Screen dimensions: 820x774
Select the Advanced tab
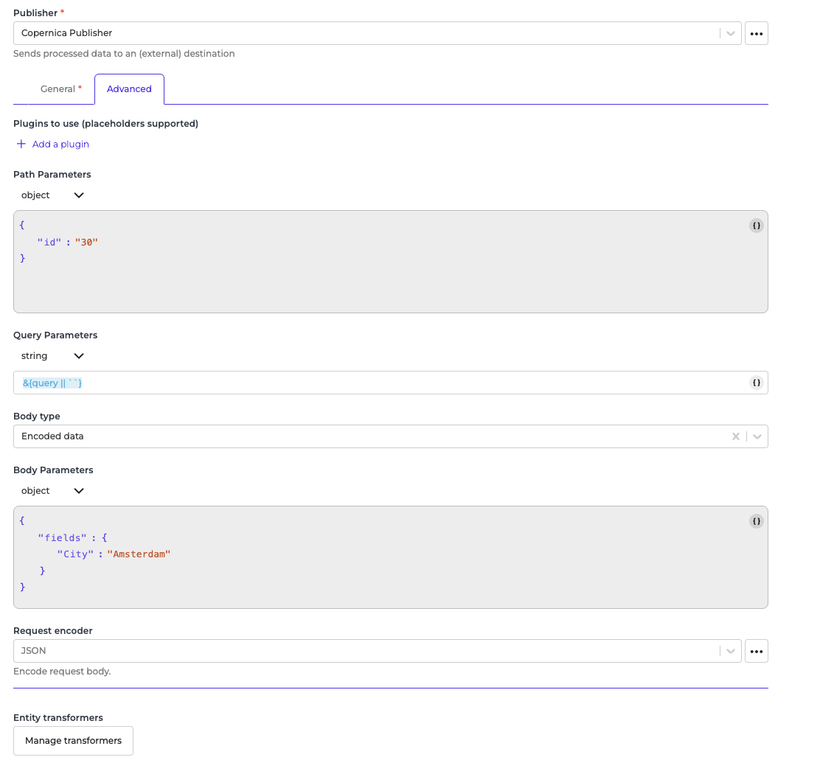(129, 89)
